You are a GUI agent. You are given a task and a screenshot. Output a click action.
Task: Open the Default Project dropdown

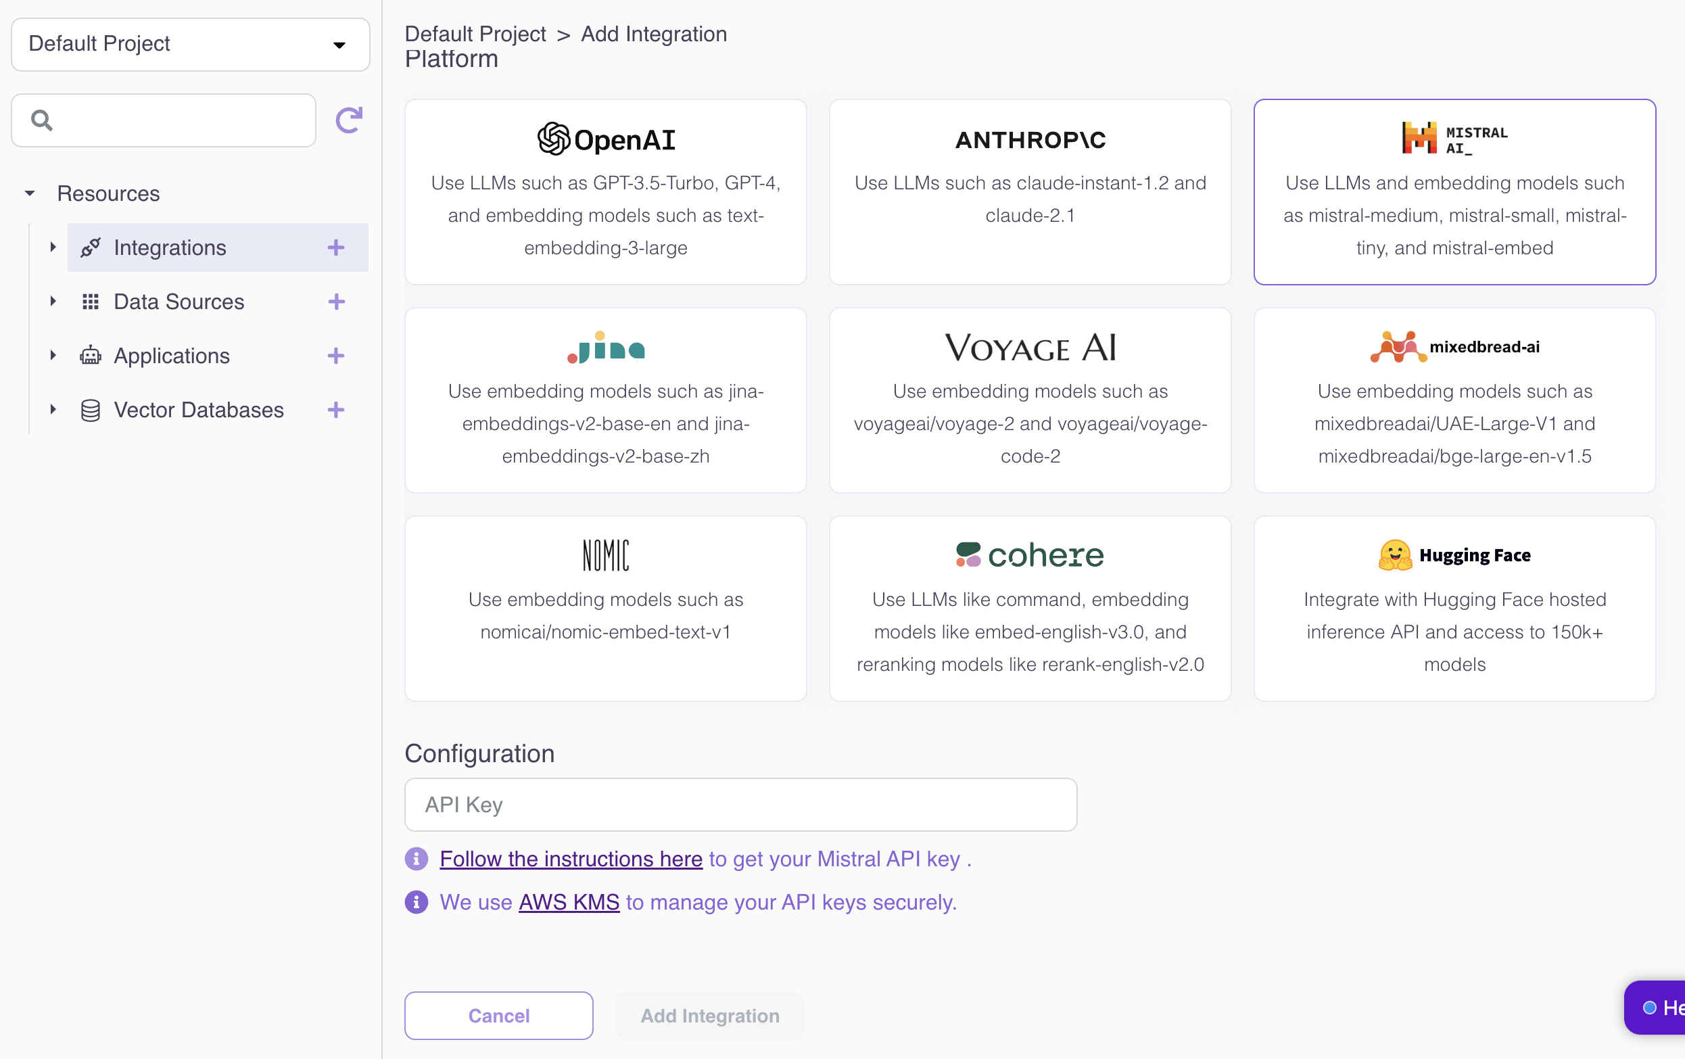point(190,44)
